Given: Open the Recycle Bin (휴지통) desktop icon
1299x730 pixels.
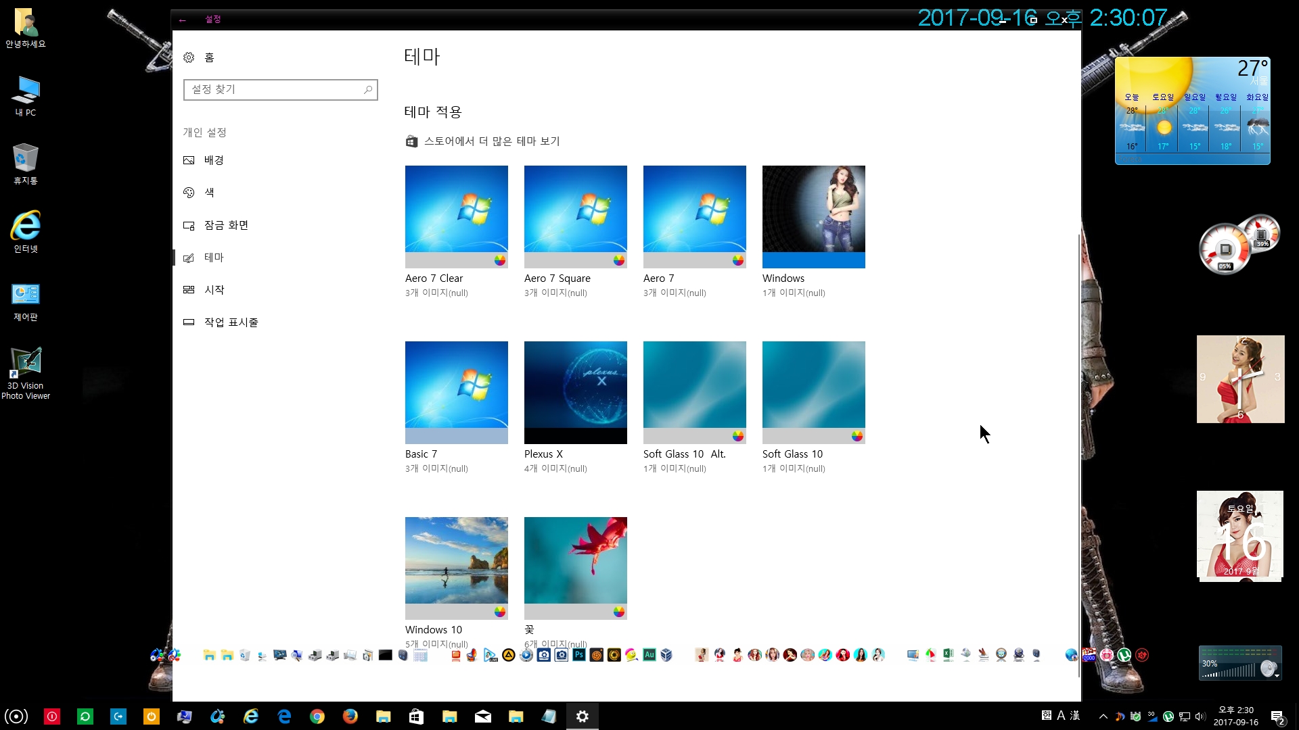Looking at the screenshot, I should click(26, 164).
